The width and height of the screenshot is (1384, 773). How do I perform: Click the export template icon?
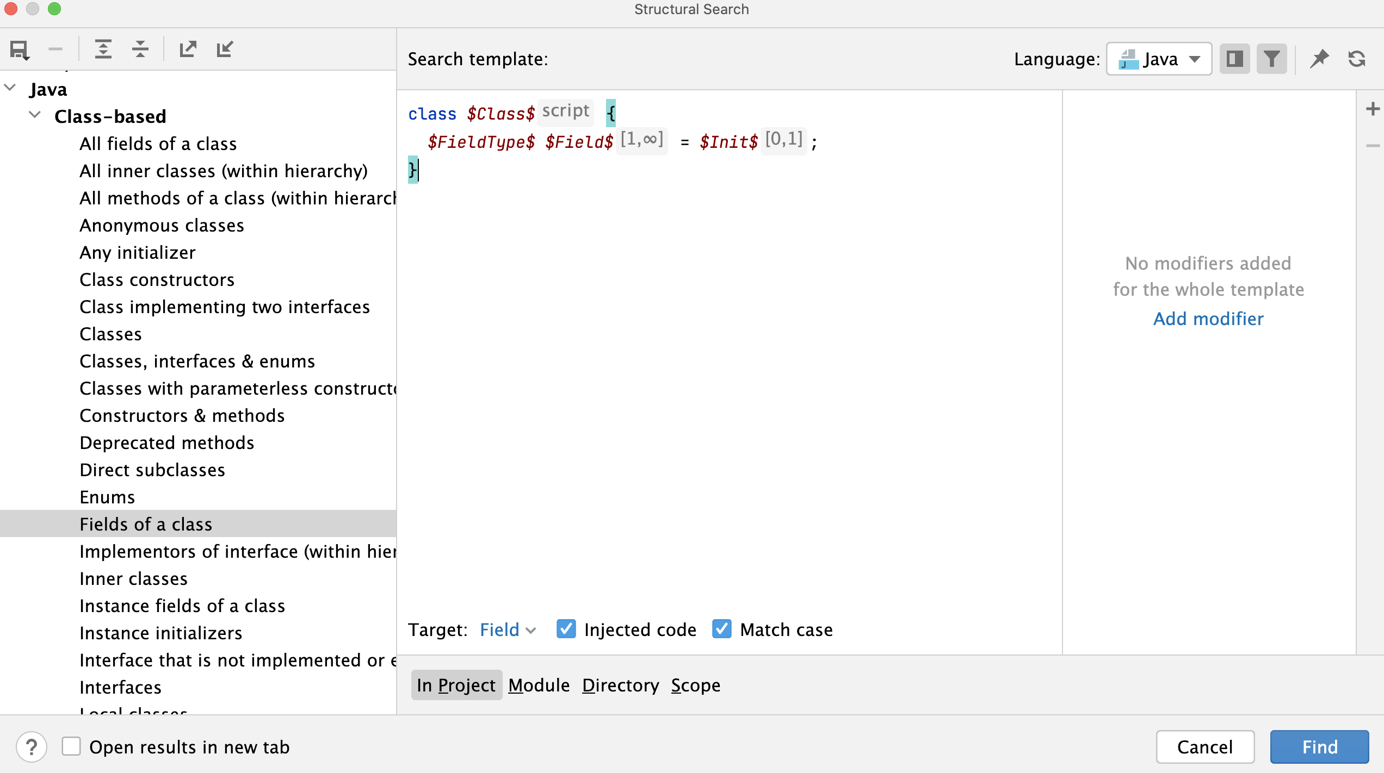coord(187,48)
